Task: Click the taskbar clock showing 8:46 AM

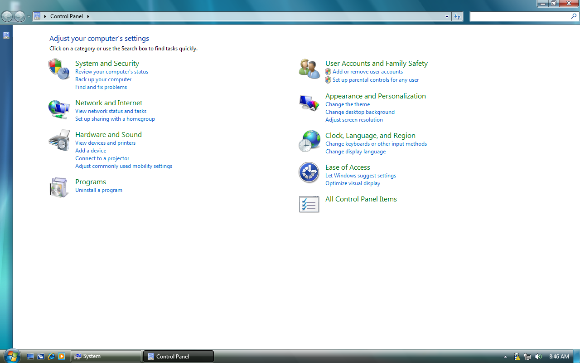Action: (x=559, y=357)
